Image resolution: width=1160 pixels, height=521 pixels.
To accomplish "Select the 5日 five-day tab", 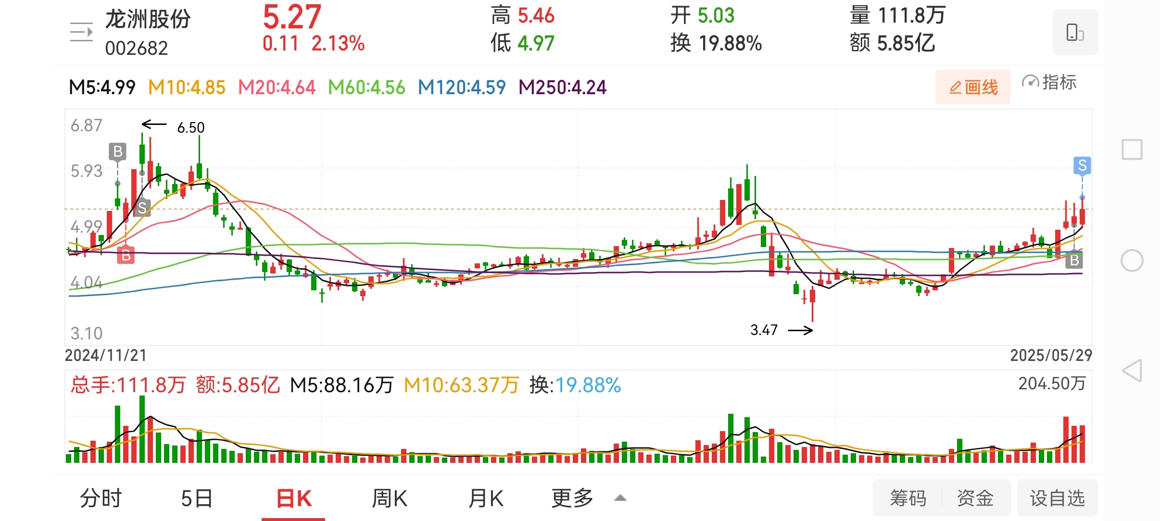I will tap(197, 498).
